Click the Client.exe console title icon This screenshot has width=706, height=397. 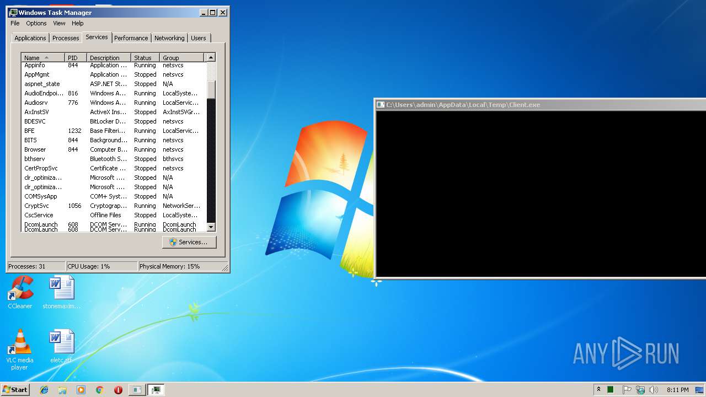click(381, 105)
